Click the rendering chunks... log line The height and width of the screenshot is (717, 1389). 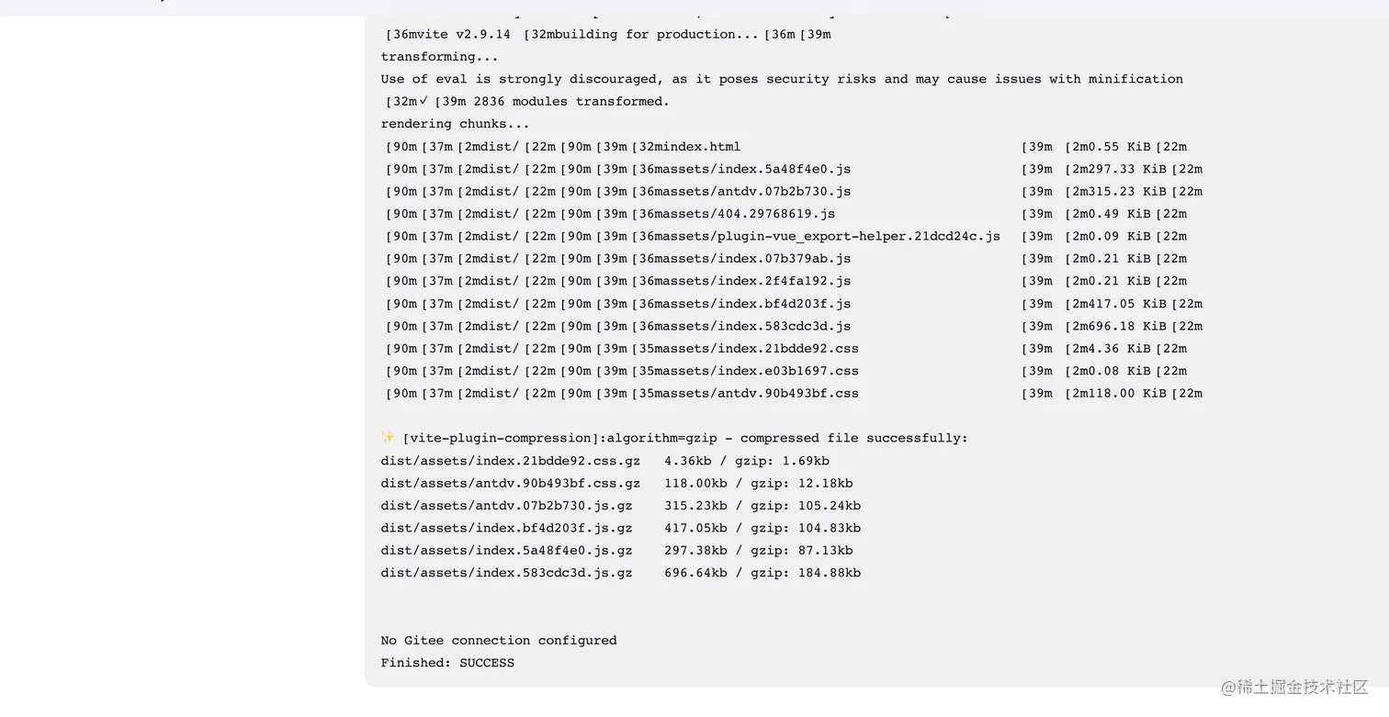[x=455, y=124]
